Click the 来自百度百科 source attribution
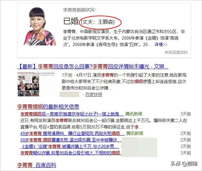The width and height of the screenshot is (202, 171). coord(176,52)
